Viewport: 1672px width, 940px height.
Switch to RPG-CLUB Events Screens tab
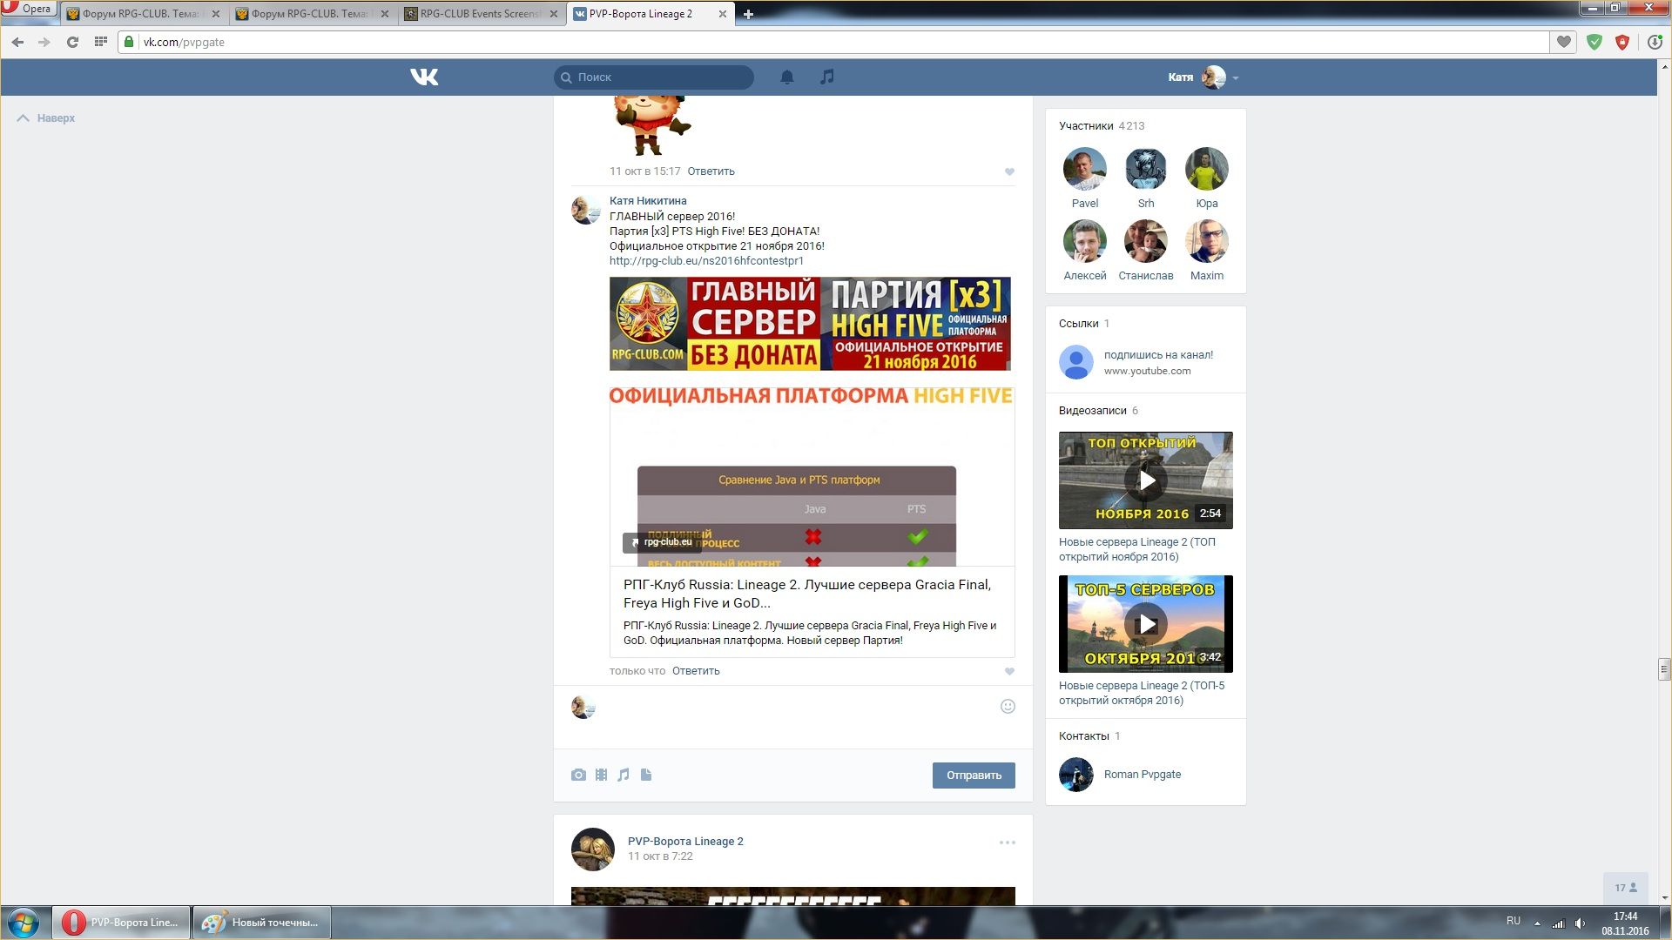(479, 14)
